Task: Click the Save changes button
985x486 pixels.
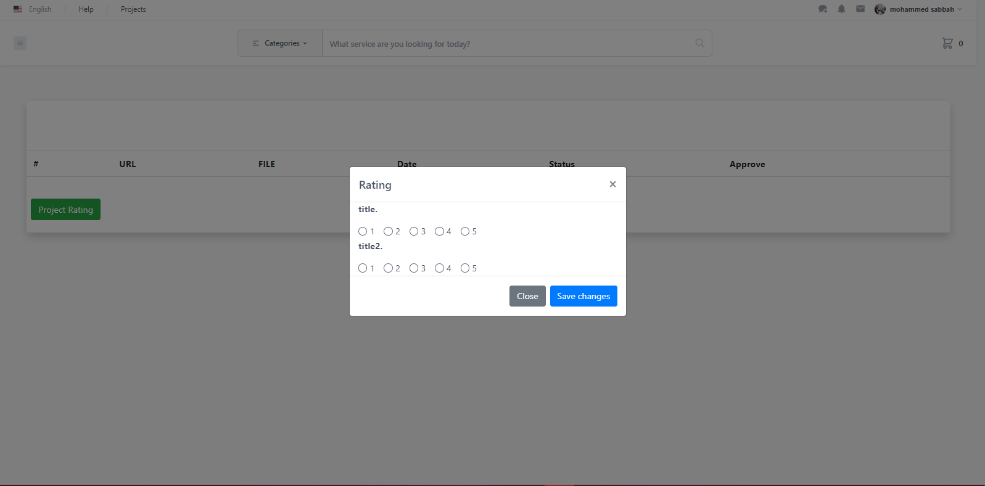Action: pos(583,296)
